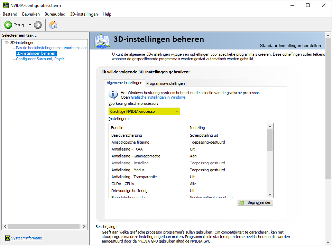
Task: Click the Alle value for CUDA
Action: pos(193,184)
